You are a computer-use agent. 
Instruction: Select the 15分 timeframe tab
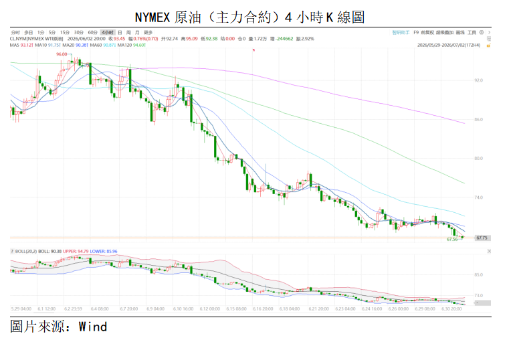point(65,32)
